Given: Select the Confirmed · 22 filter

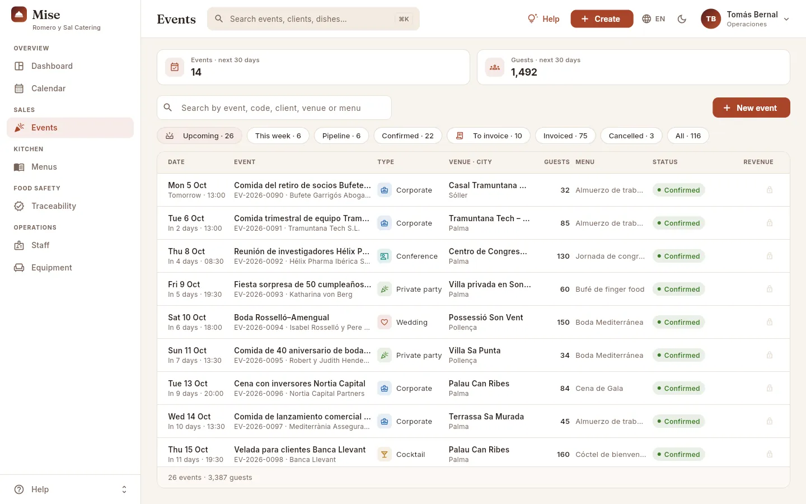Looking at the screenshot, I should [407, 136].
